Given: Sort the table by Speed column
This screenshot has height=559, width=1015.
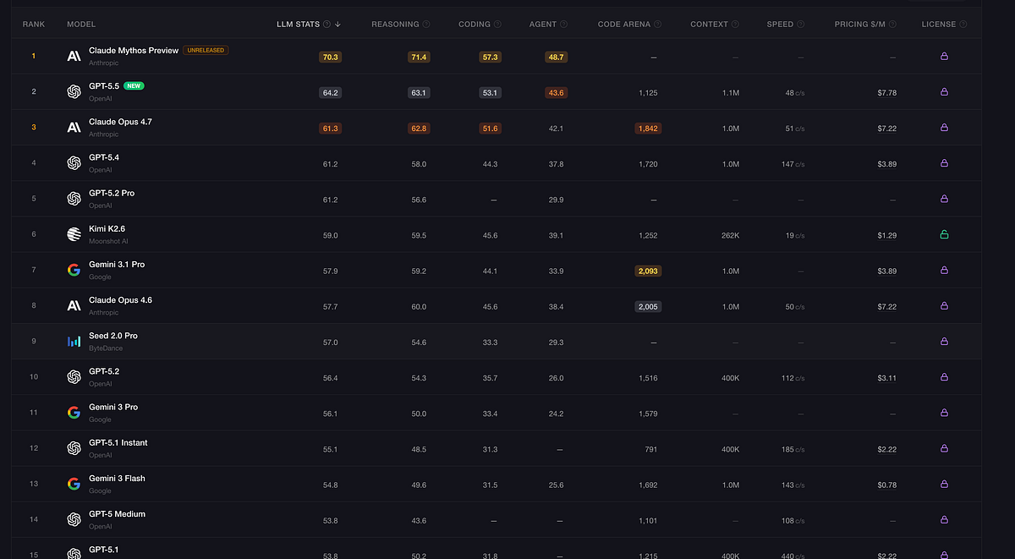Looking at the screenshot, I should coord(780,25).
